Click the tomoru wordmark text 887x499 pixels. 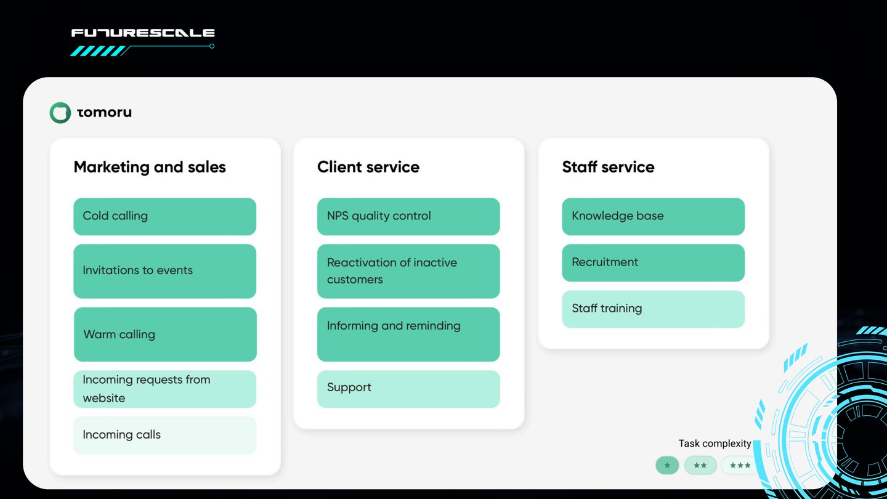104,113
